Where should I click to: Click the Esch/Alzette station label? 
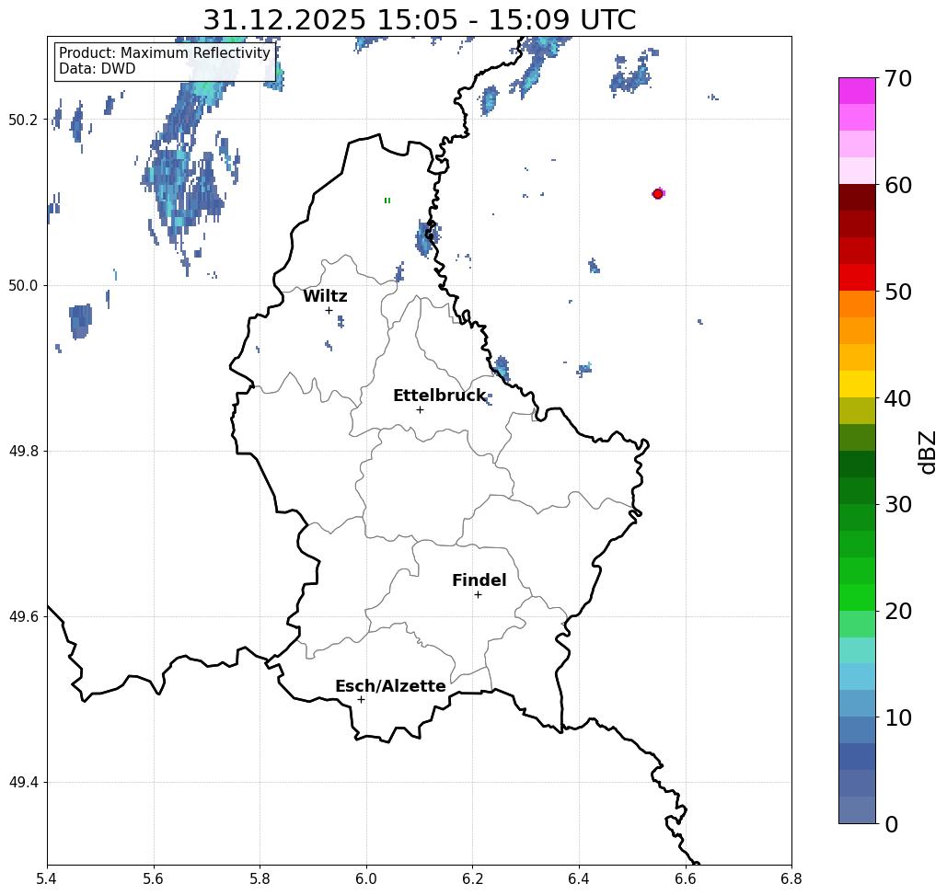[390, 686]
